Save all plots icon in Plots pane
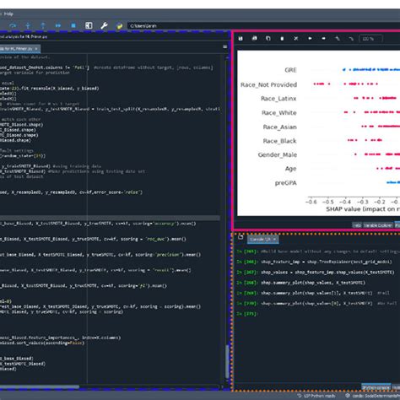400x400 pixels. tap(254, 38)
